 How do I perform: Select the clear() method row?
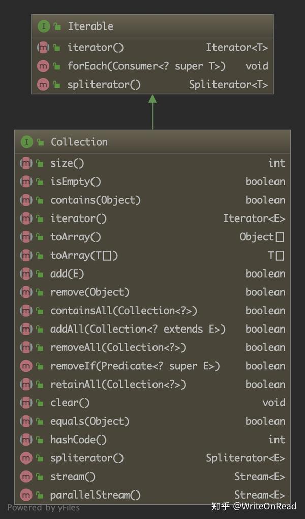[x=152, y=403]
